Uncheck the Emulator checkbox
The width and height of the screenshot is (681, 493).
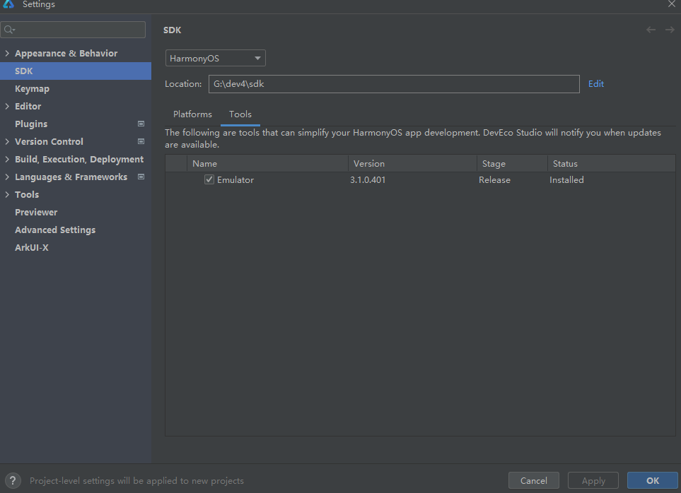pyautogui.click(x=209, y=179)
